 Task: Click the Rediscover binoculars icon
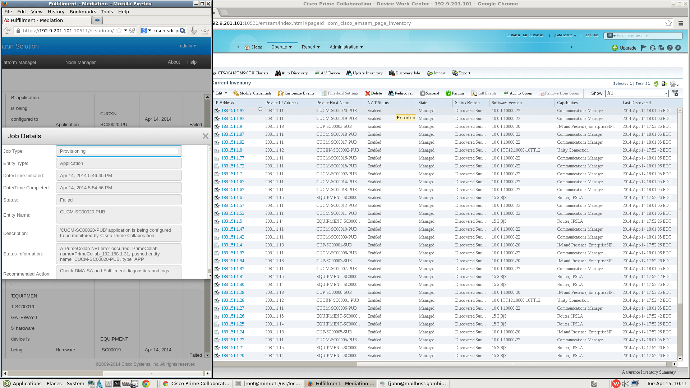click(x=391, y=93)
